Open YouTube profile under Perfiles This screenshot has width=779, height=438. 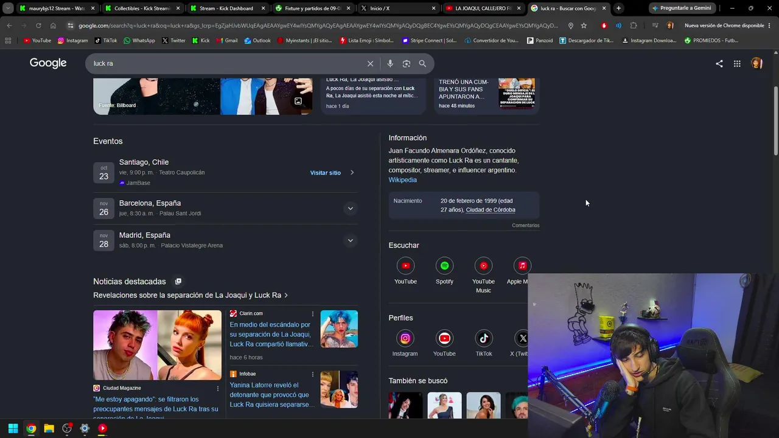444,344
